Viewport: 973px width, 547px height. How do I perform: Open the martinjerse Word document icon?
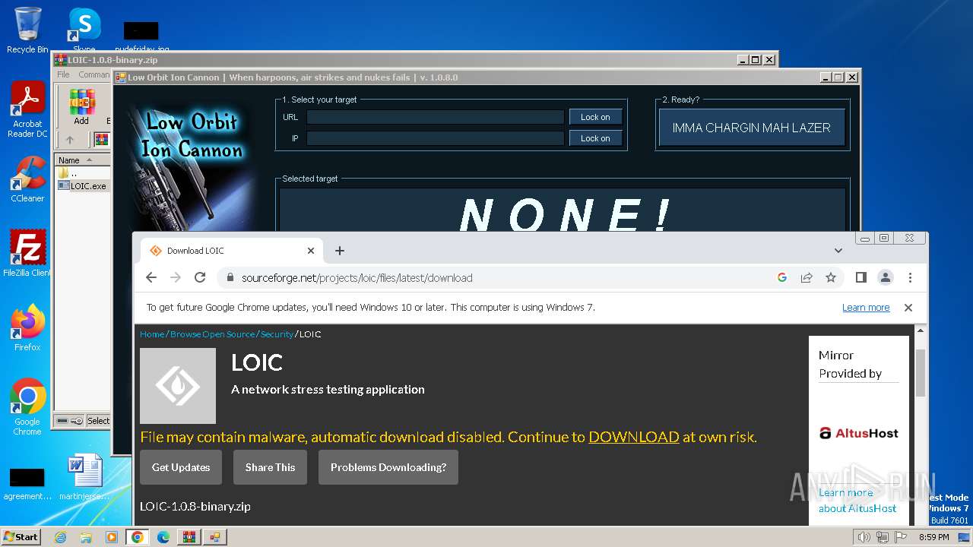click(84, 477)
